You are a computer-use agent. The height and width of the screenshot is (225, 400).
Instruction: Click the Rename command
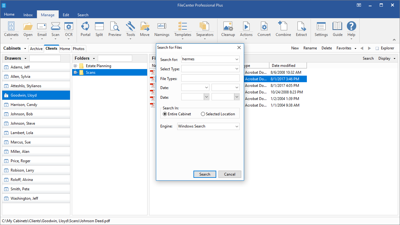(310, 48)
